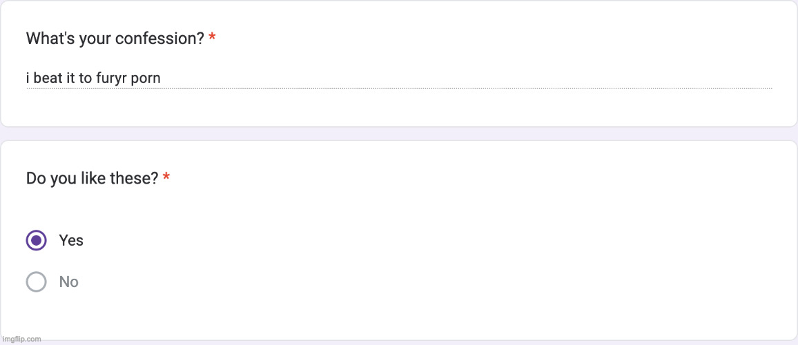Click the "No" option label text

[x=68, y=282]
